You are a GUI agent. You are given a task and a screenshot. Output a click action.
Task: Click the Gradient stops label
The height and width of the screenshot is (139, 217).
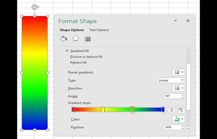79,103
